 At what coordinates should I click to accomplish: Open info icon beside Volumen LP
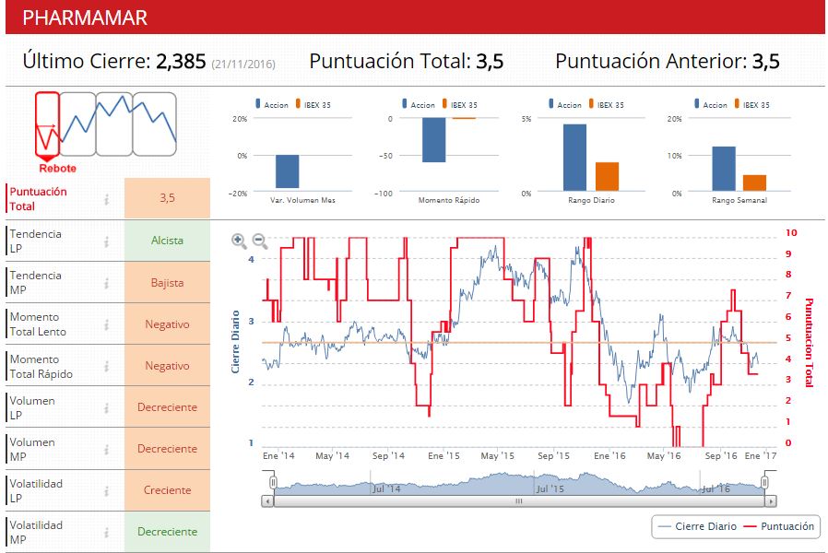107,408
